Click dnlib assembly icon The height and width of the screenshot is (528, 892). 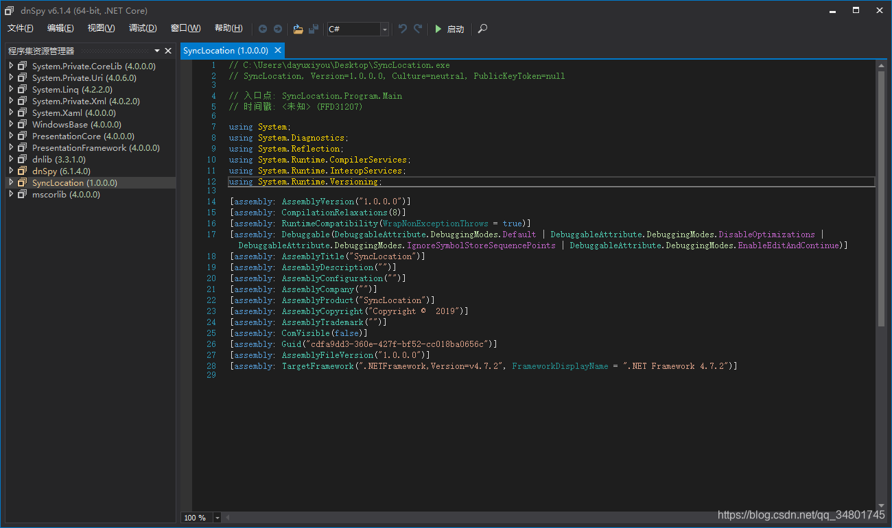coord(23,159)
